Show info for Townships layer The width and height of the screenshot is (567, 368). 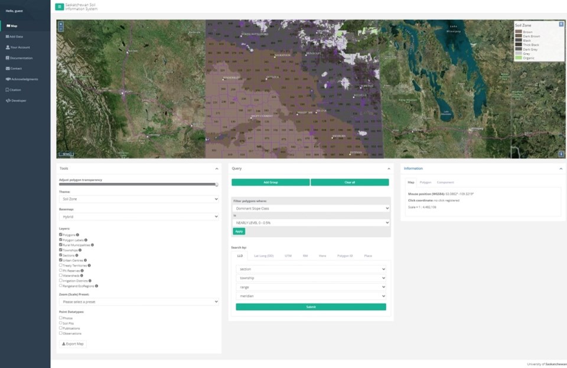point(80,250)
